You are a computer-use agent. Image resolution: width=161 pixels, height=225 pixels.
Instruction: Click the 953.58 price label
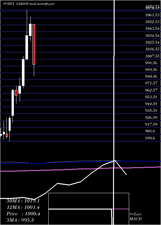(151, 97)
